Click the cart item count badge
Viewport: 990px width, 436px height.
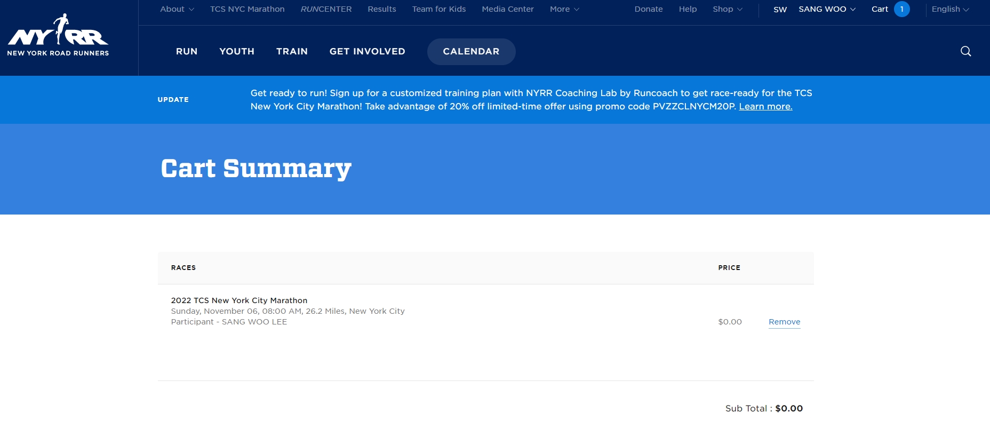[x=901, y=9]
